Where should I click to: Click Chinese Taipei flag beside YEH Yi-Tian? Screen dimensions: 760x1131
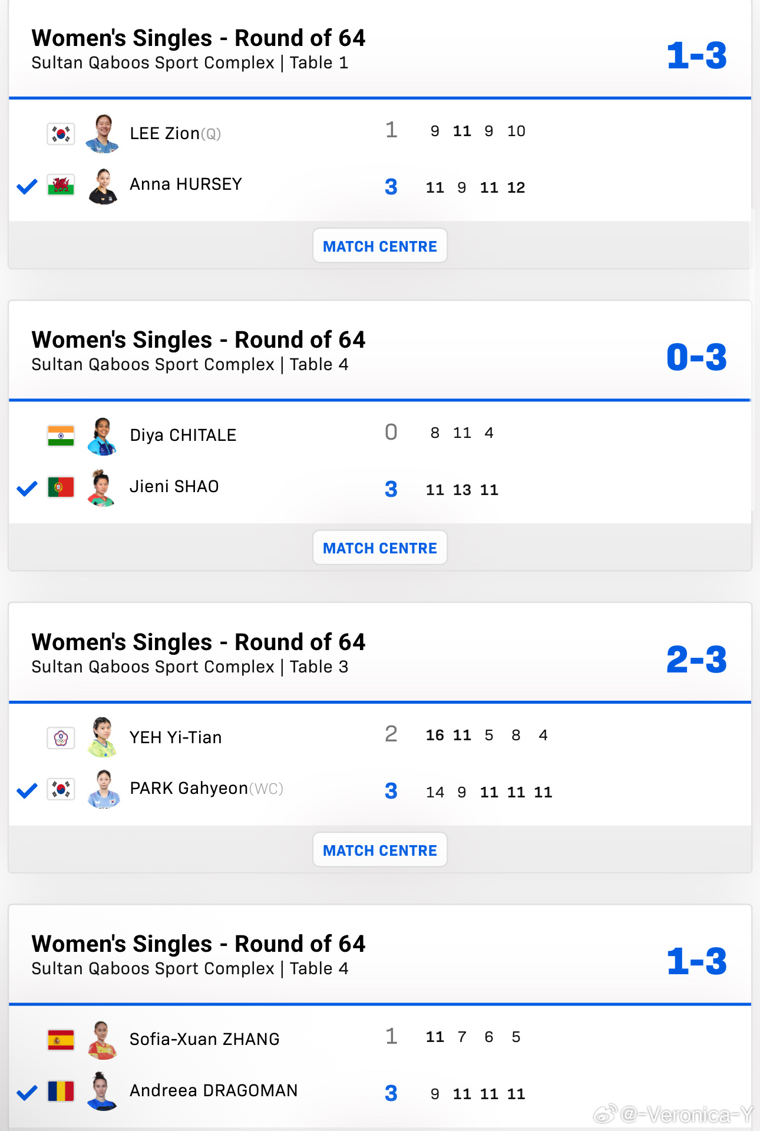(61, 738)
